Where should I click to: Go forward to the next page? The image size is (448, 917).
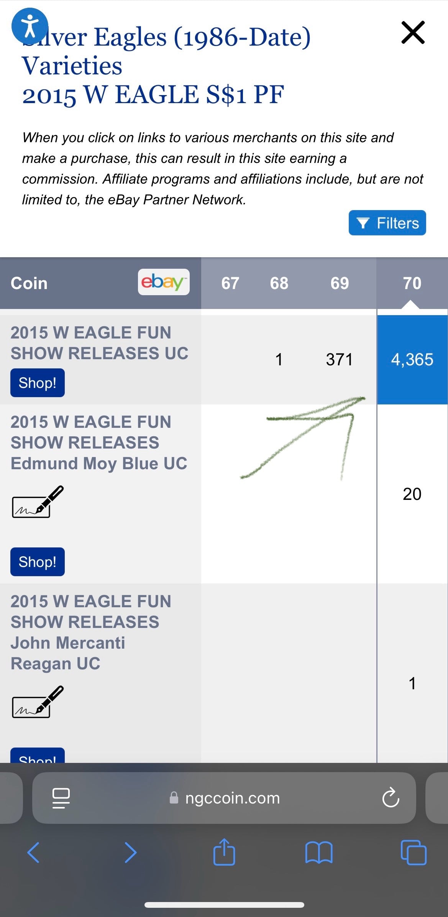coord(130,853)
